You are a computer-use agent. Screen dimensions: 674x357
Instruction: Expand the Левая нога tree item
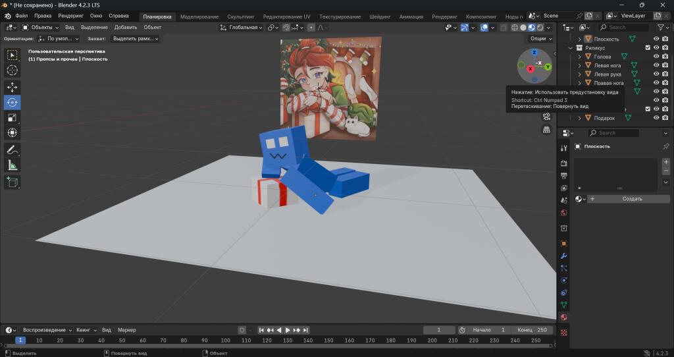pyautogui.click(x=579, y=65)
